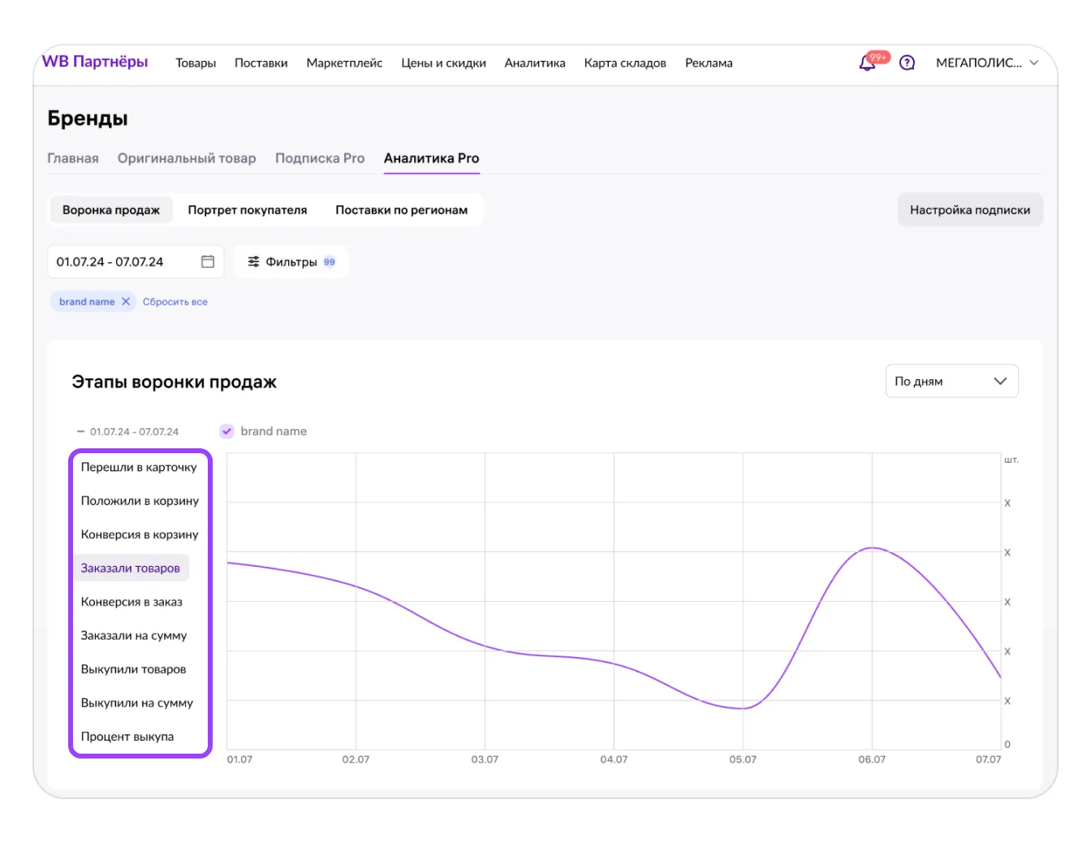Open the По дням grouping dropdown
This screenshot has height=843, width=1091.
[951, 381]
